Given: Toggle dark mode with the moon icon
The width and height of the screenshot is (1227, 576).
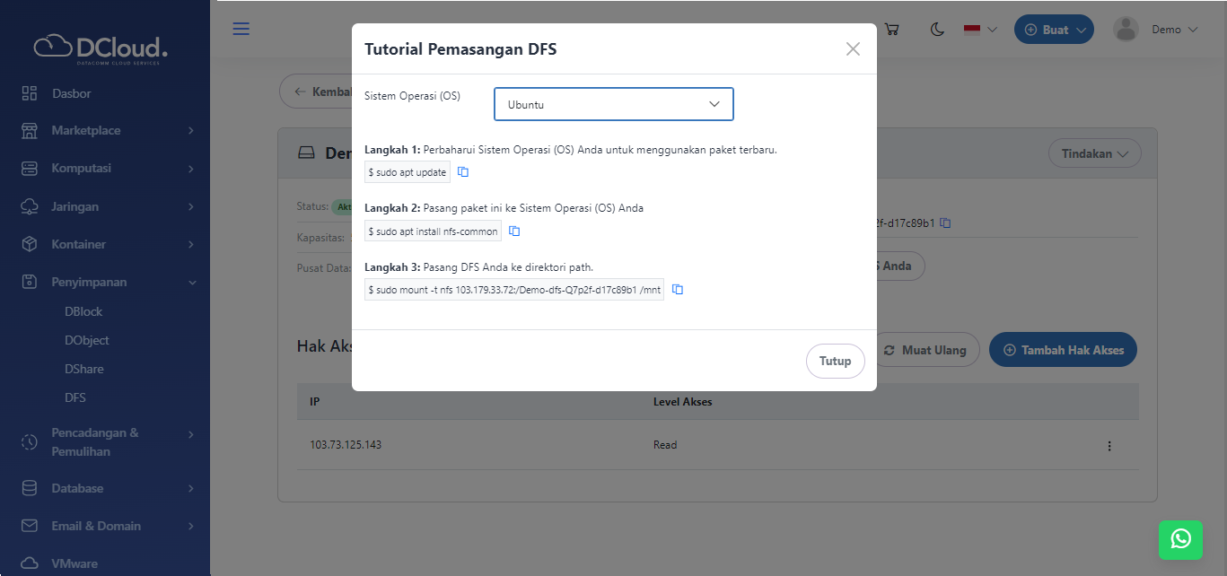Looking at the screenshot, I should click(x=936, y=29).
